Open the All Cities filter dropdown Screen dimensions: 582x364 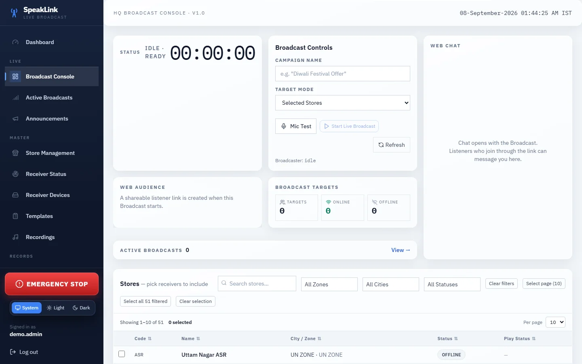tap(391, 284)
